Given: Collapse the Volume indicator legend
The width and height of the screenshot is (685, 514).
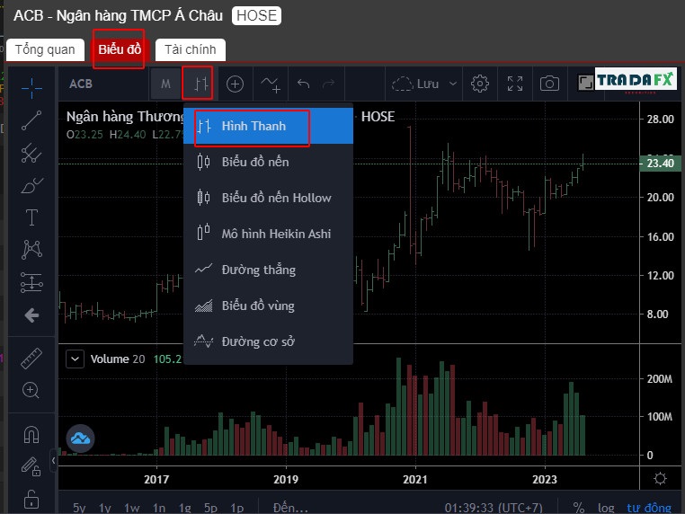Looking at the screenshot, I should (76, 359).
